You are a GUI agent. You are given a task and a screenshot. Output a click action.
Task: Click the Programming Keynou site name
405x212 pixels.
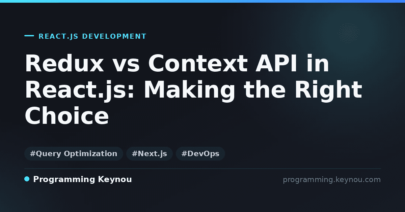(x=82, y=179)
